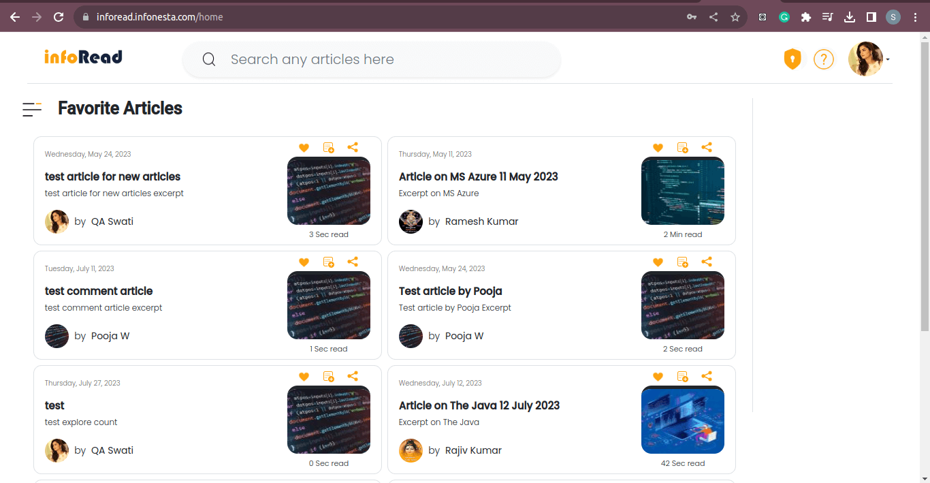Image resolution: width=930 pixels, height=483 pixels.
Task: Open Chrome's three-dot menu
Action: click(x=915, y=17)
